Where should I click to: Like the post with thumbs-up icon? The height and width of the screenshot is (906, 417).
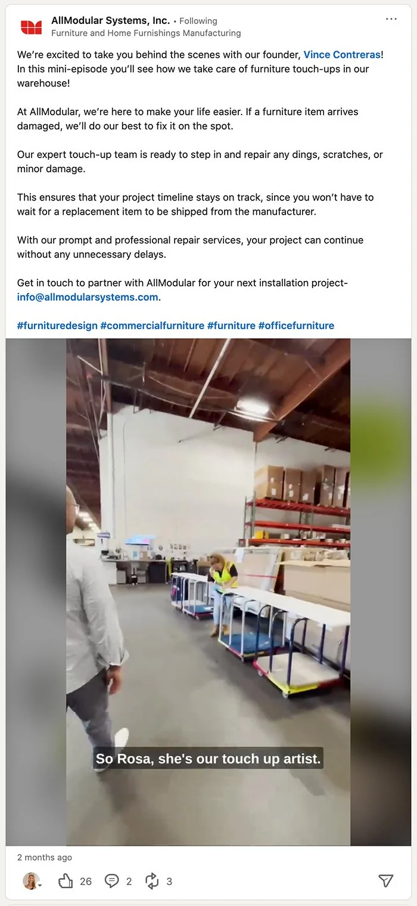(66, 881)
